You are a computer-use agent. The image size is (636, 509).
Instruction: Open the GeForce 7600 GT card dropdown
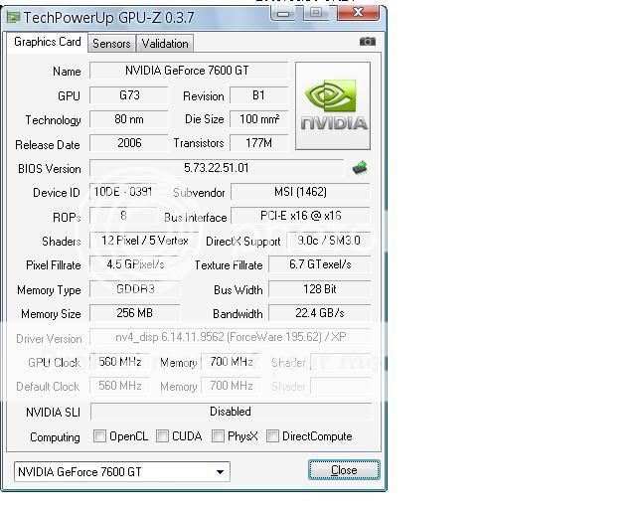[121, 471]
